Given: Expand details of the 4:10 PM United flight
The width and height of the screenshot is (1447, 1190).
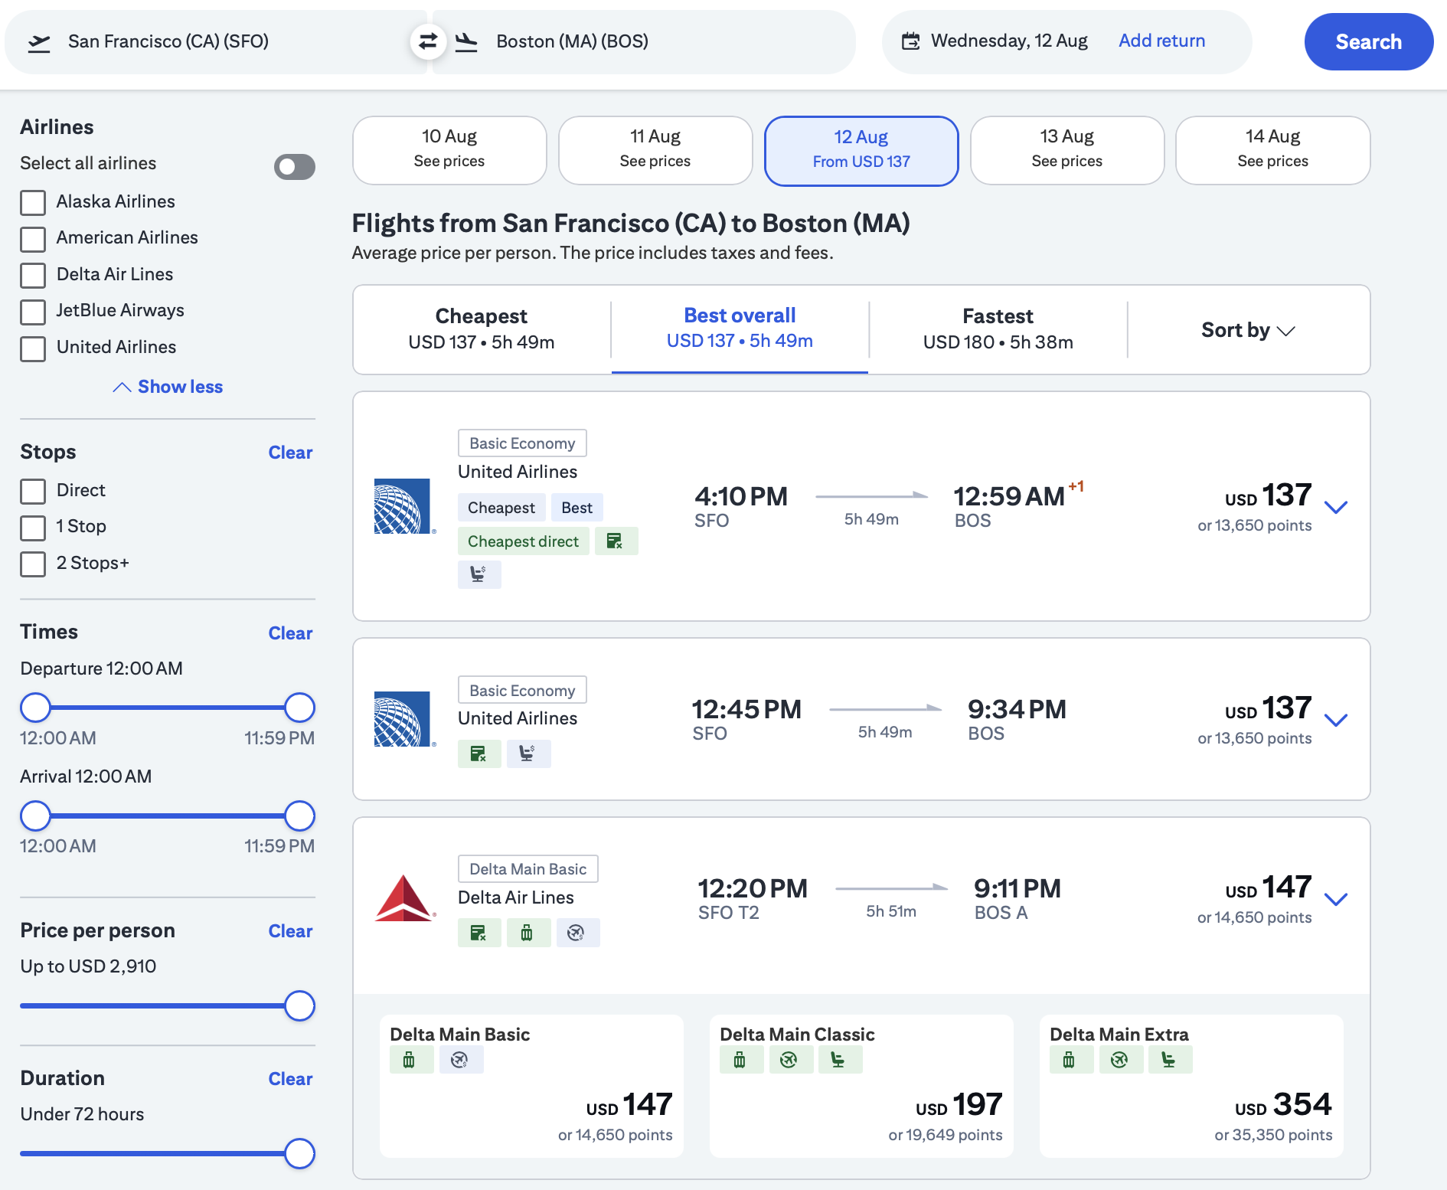Looking at the screenshot, I should coord(1337,506).
